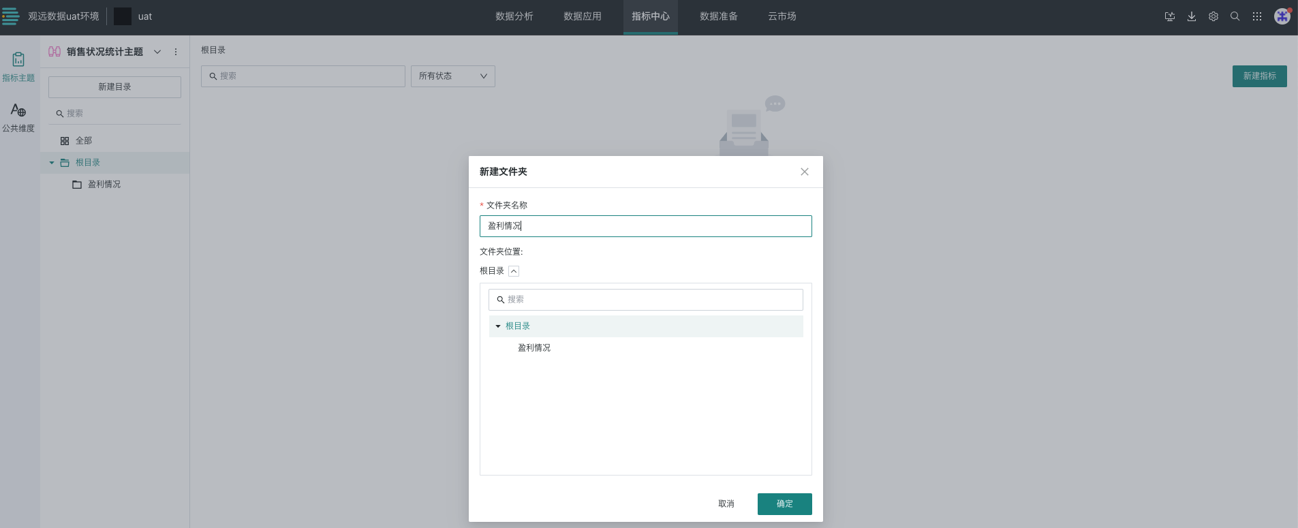The height and width of the screenshot is (528, 1298).
Task: Open the settings gear icon
Action: tap(1214, 16)
